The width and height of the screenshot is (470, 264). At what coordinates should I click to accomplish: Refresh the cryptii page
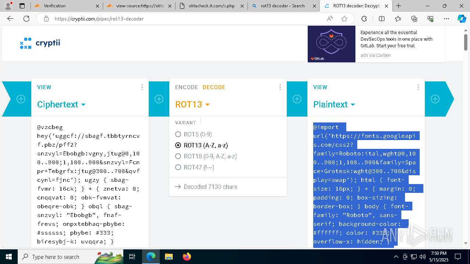(26, 19)
